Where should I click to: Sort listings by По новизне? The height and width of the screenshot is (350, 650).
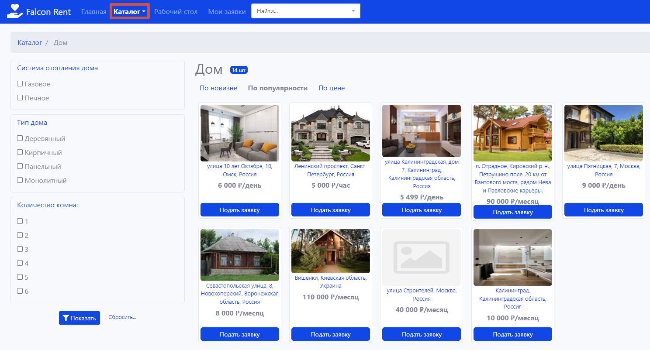pos(218,88)
